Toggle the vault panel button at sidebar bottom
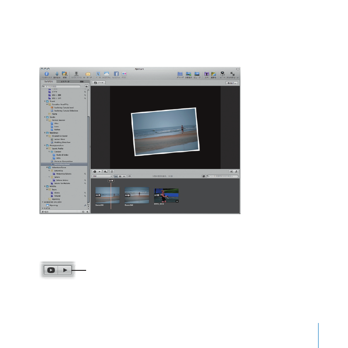 [83, 212]
